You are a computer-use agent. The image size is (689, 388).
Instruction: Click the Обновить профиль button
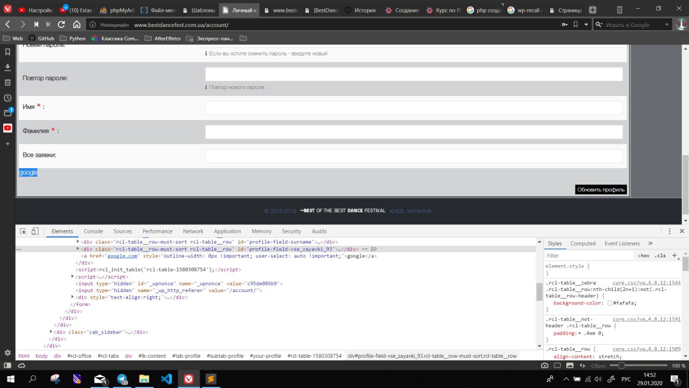(601, 190)
